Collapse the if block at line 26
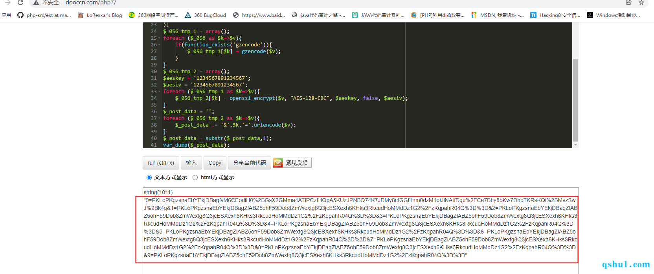This screenshot has width=654, height=274. tap(159, 45)
